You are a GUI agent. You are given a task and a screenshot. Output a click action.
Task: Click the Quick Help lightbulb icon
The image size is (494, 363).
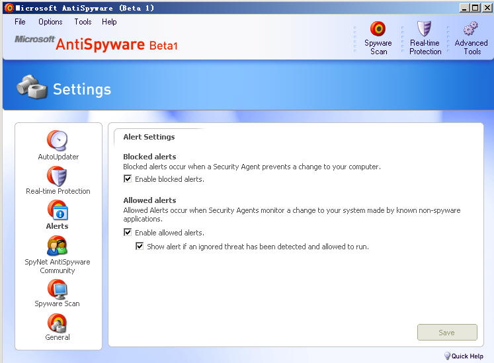click(x=447, y=356)
